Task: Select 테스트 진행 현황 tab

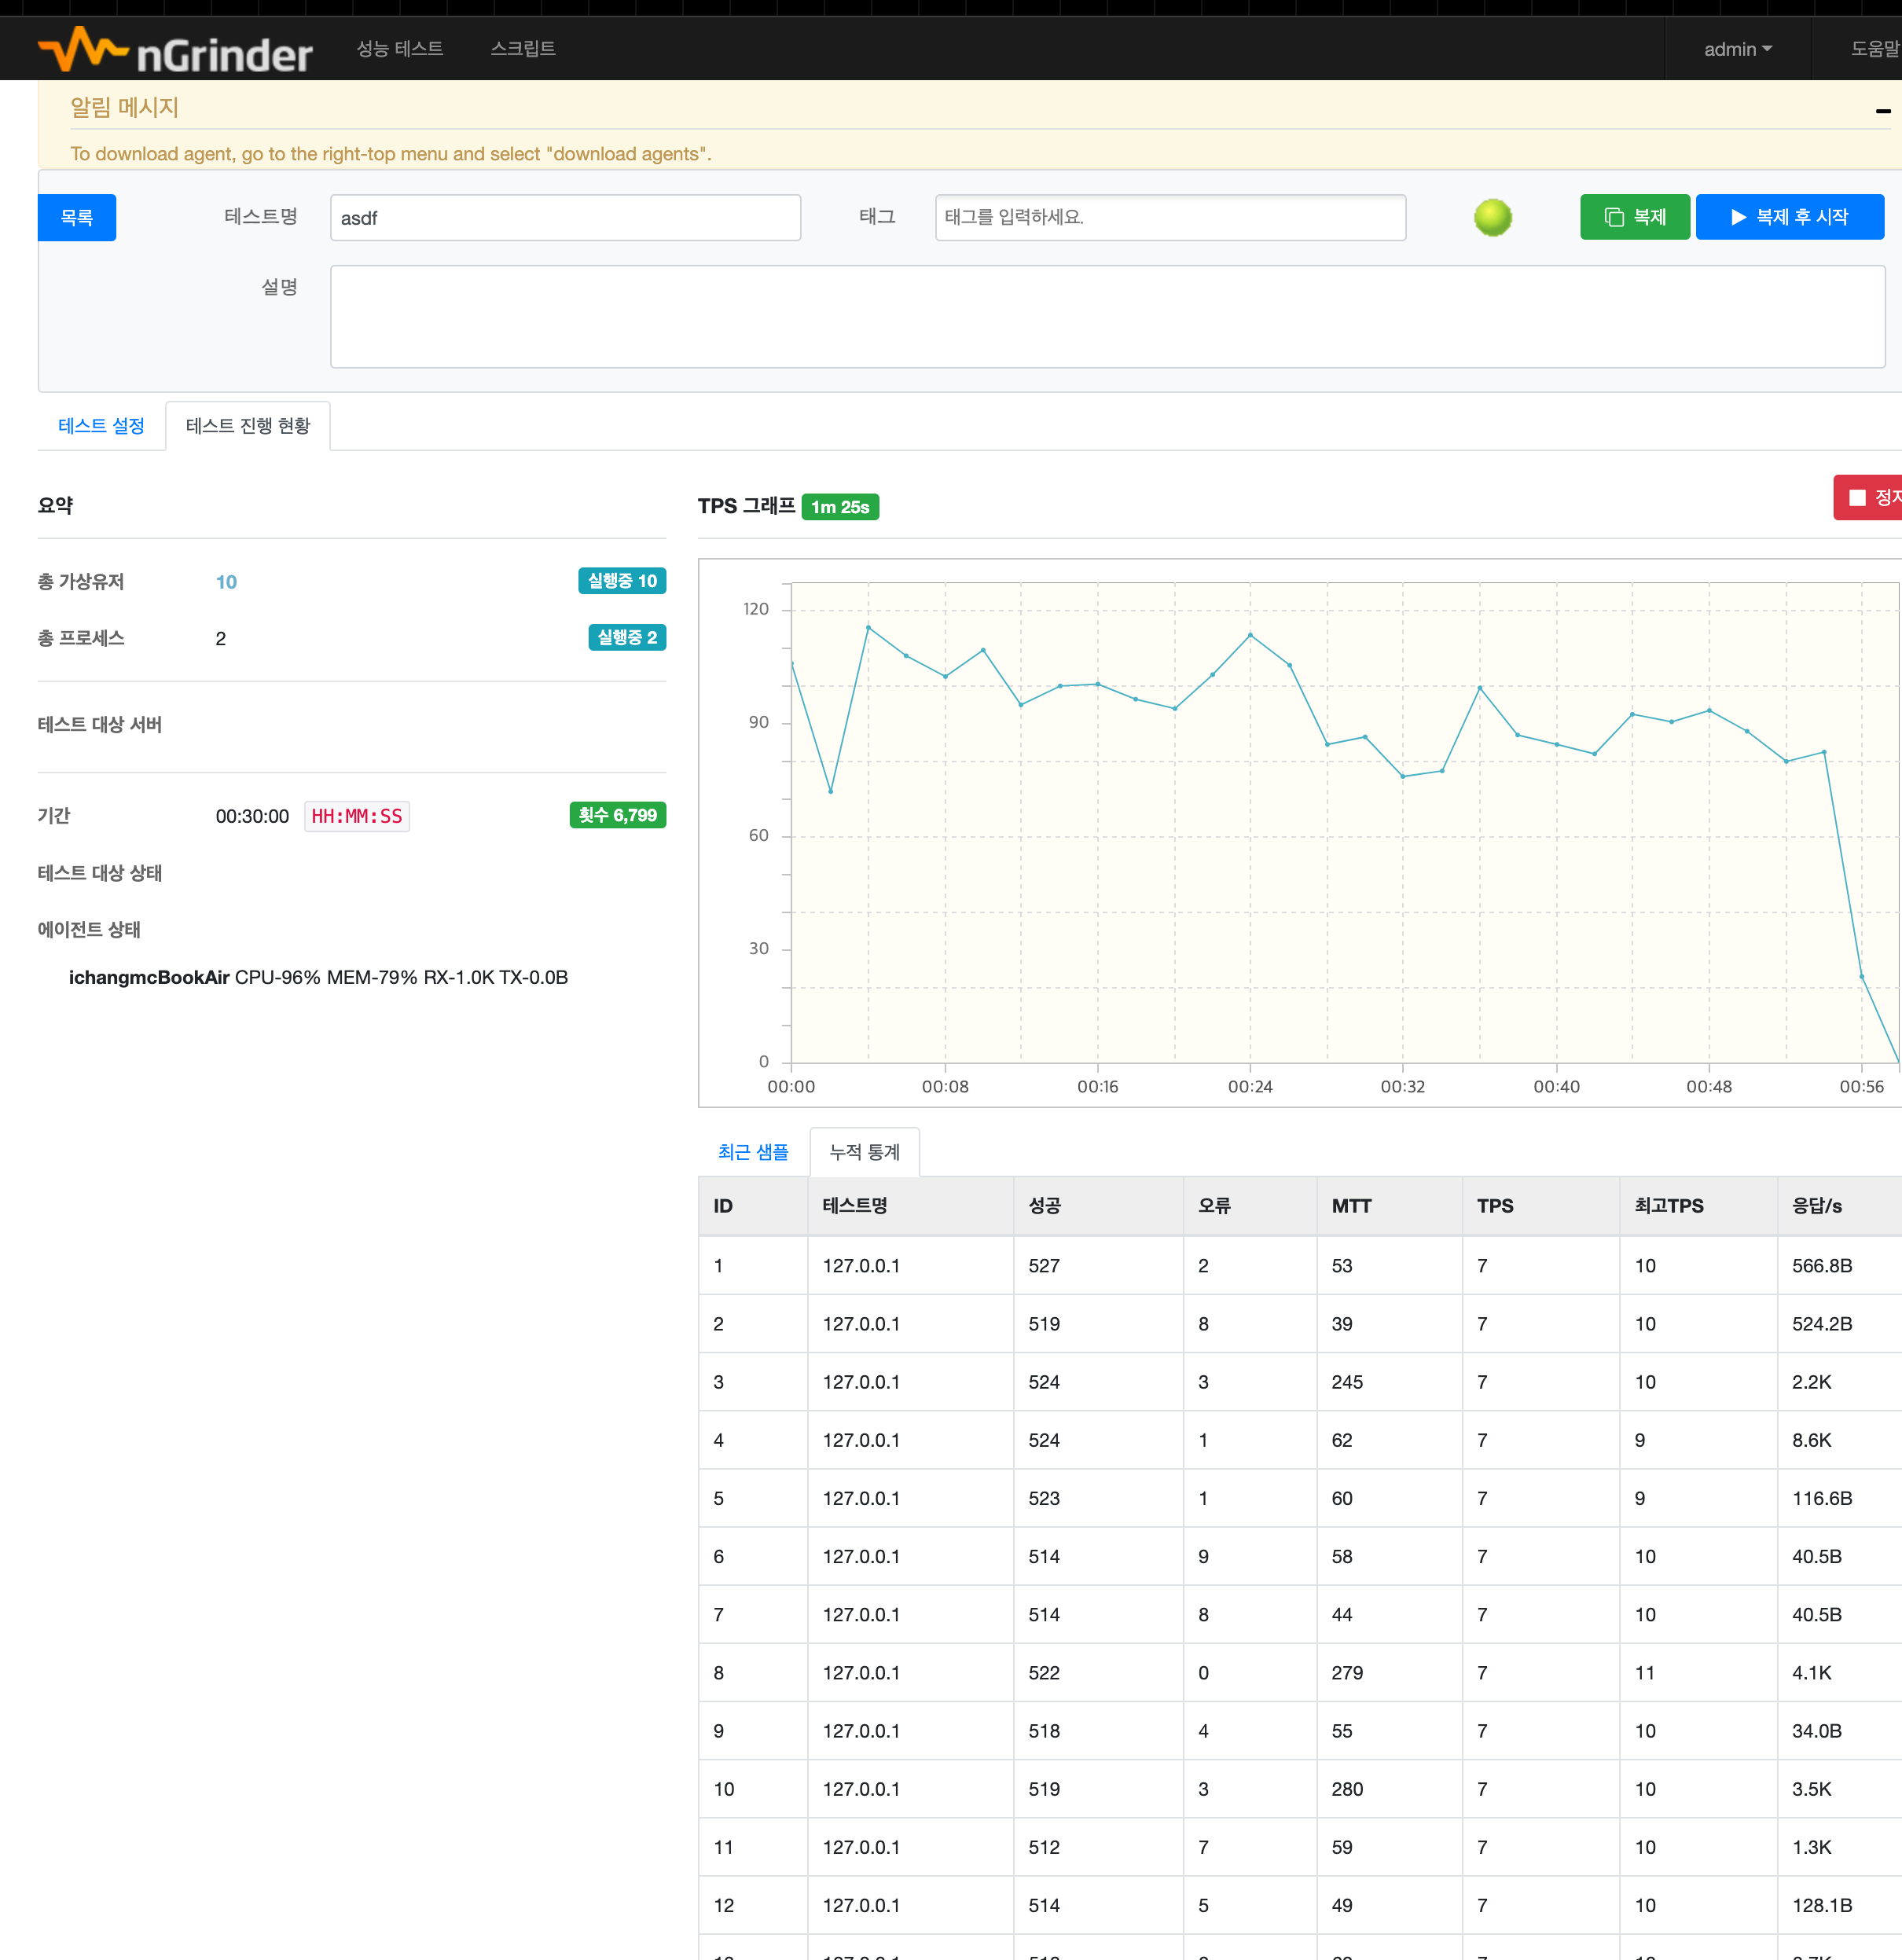Action: (248, 426)
